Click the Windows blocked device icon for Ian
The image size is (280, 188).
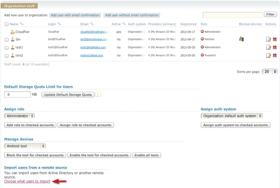[242, 39]
